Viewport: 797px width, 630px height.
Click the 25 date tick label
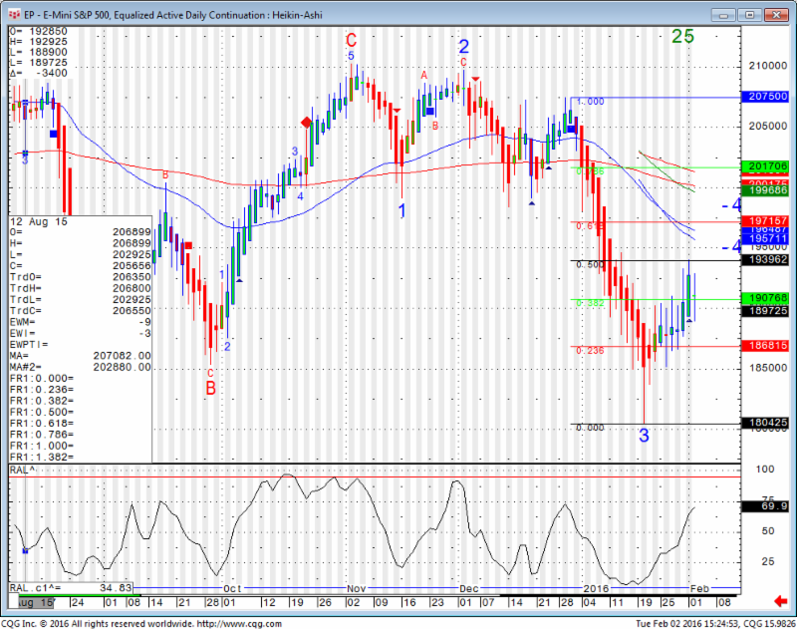pos(667,602)
